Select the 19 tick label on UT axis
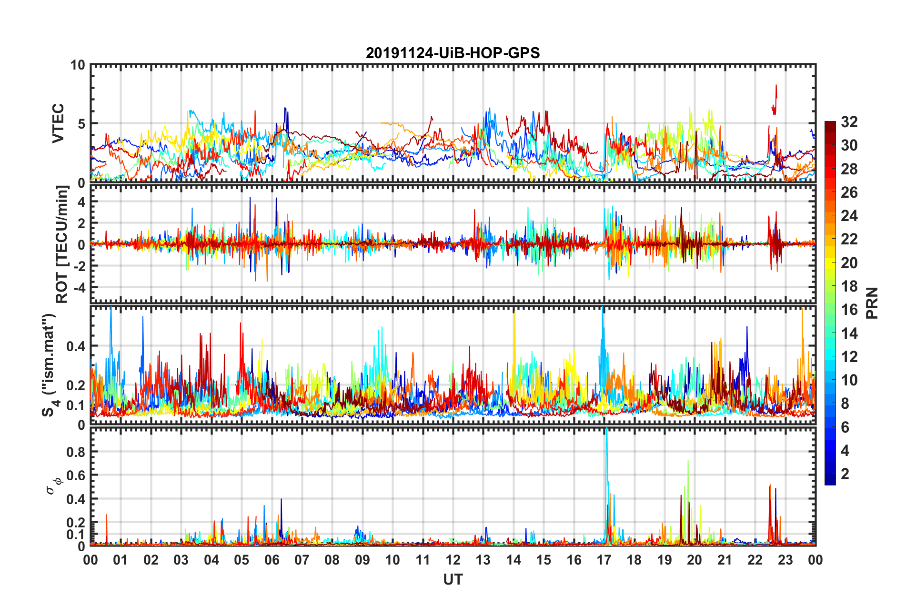Image resolution: width=906 pixels, height=606 pixels. (x=664, y=560)
